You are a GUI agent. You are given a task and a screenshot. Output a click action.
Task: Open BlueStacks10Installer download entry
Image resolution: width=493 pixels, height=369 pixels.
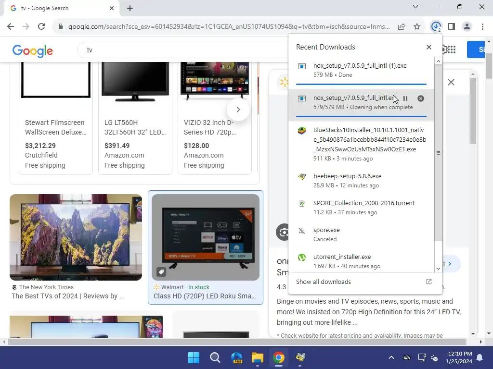(x=361, y=144)
